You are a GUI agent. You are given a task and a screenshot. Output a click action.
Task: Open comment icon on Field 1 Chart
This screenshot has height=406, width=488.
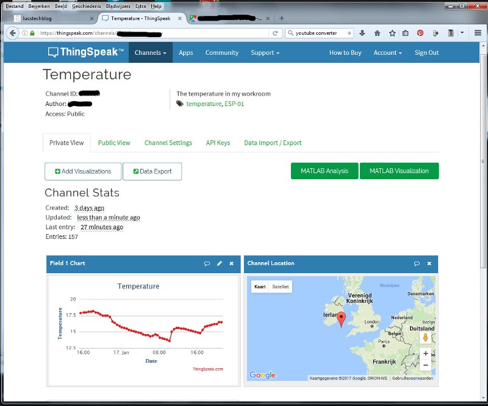pyautogui.click(x=207, y=263)
